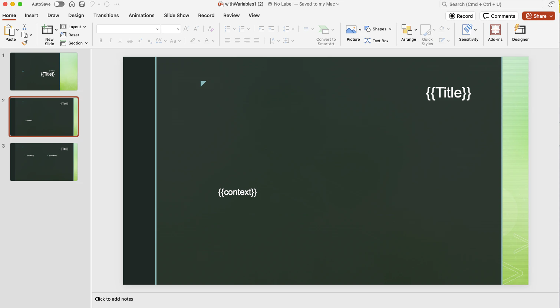Open the Transitions tab
This screenshot has width=560, height=308.
click(106, 15)
